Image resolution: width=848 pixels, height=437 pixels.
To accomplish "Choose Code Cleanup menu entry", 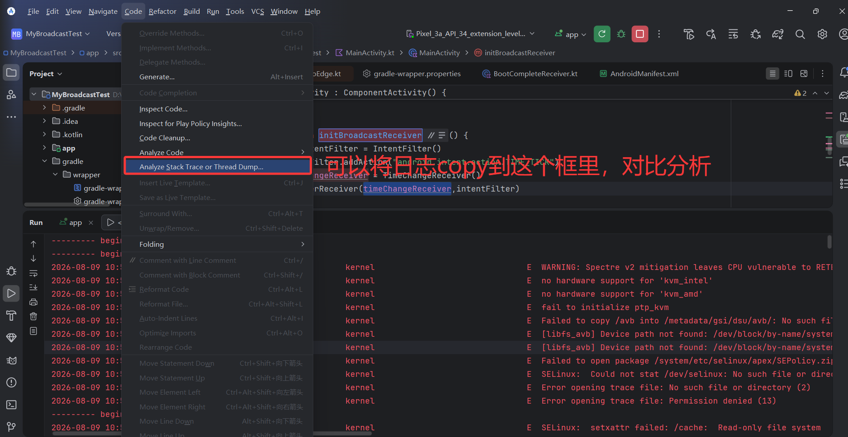I will (217, 138).
